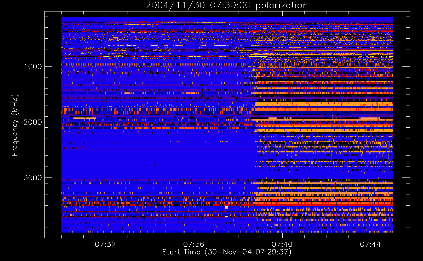
Task: Click the bright yellow-white burst near 3500 MHz
Action: (x=226, y=207)
